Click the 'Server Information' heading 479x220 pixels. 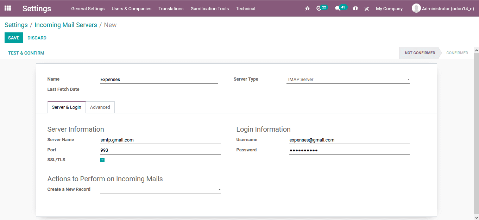coord(76,129)
